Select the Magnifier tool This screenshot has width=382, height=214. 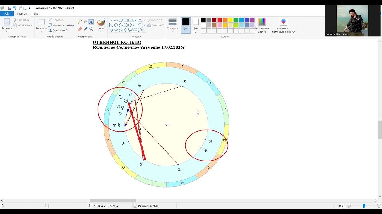point(91,29)
